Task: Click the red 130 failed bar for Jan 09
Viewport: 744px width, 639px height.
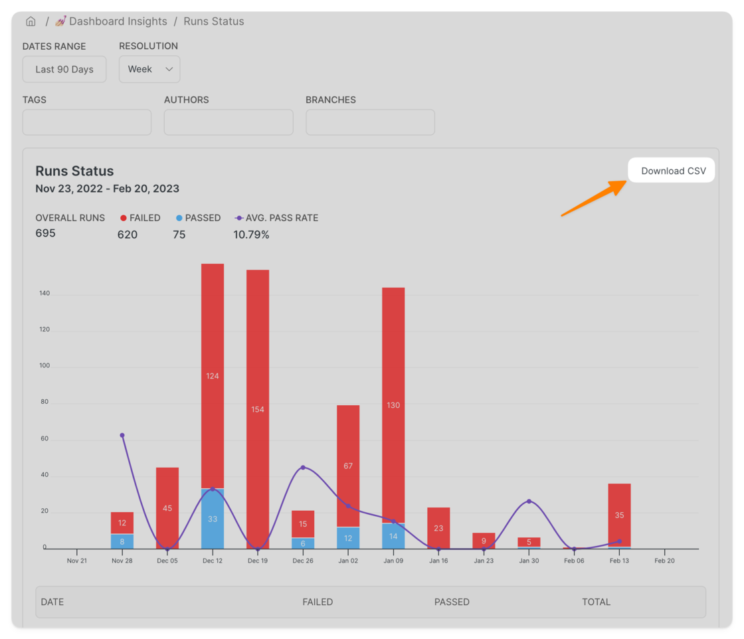Action: coord(393,405)
